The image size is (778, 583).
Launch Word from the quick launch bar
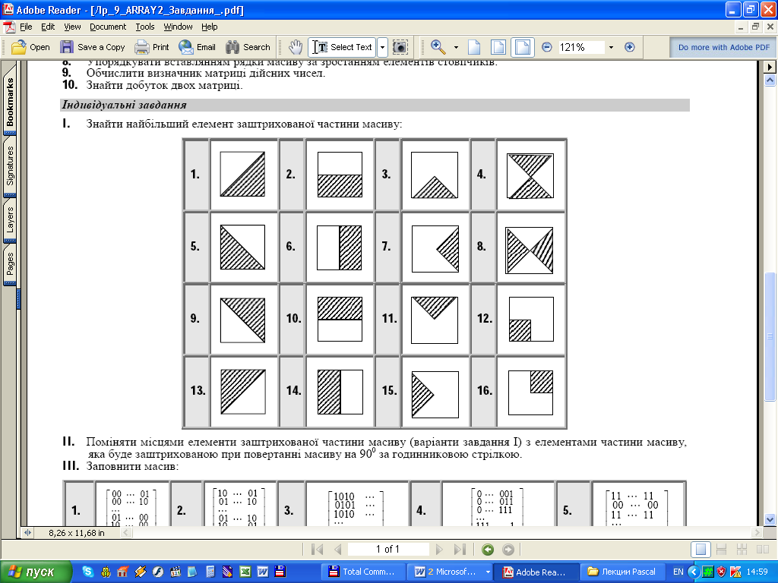coord(262,572)
